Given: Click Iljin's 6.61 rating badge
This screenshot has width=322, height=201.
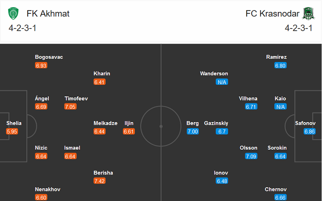Looking at the screenshot, I should [129, 131].
